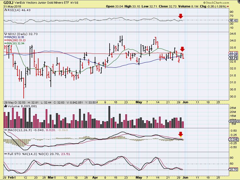Click the red MA(200) legend line
Screen dimensions: 240x180
coord(6,40)
